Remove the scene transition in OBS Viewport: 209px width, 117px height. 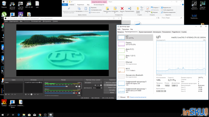click(x=98, y=85)
